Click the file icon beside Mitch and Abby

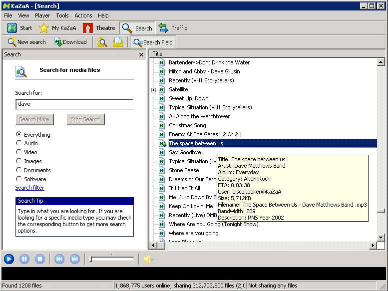[162, 71]
